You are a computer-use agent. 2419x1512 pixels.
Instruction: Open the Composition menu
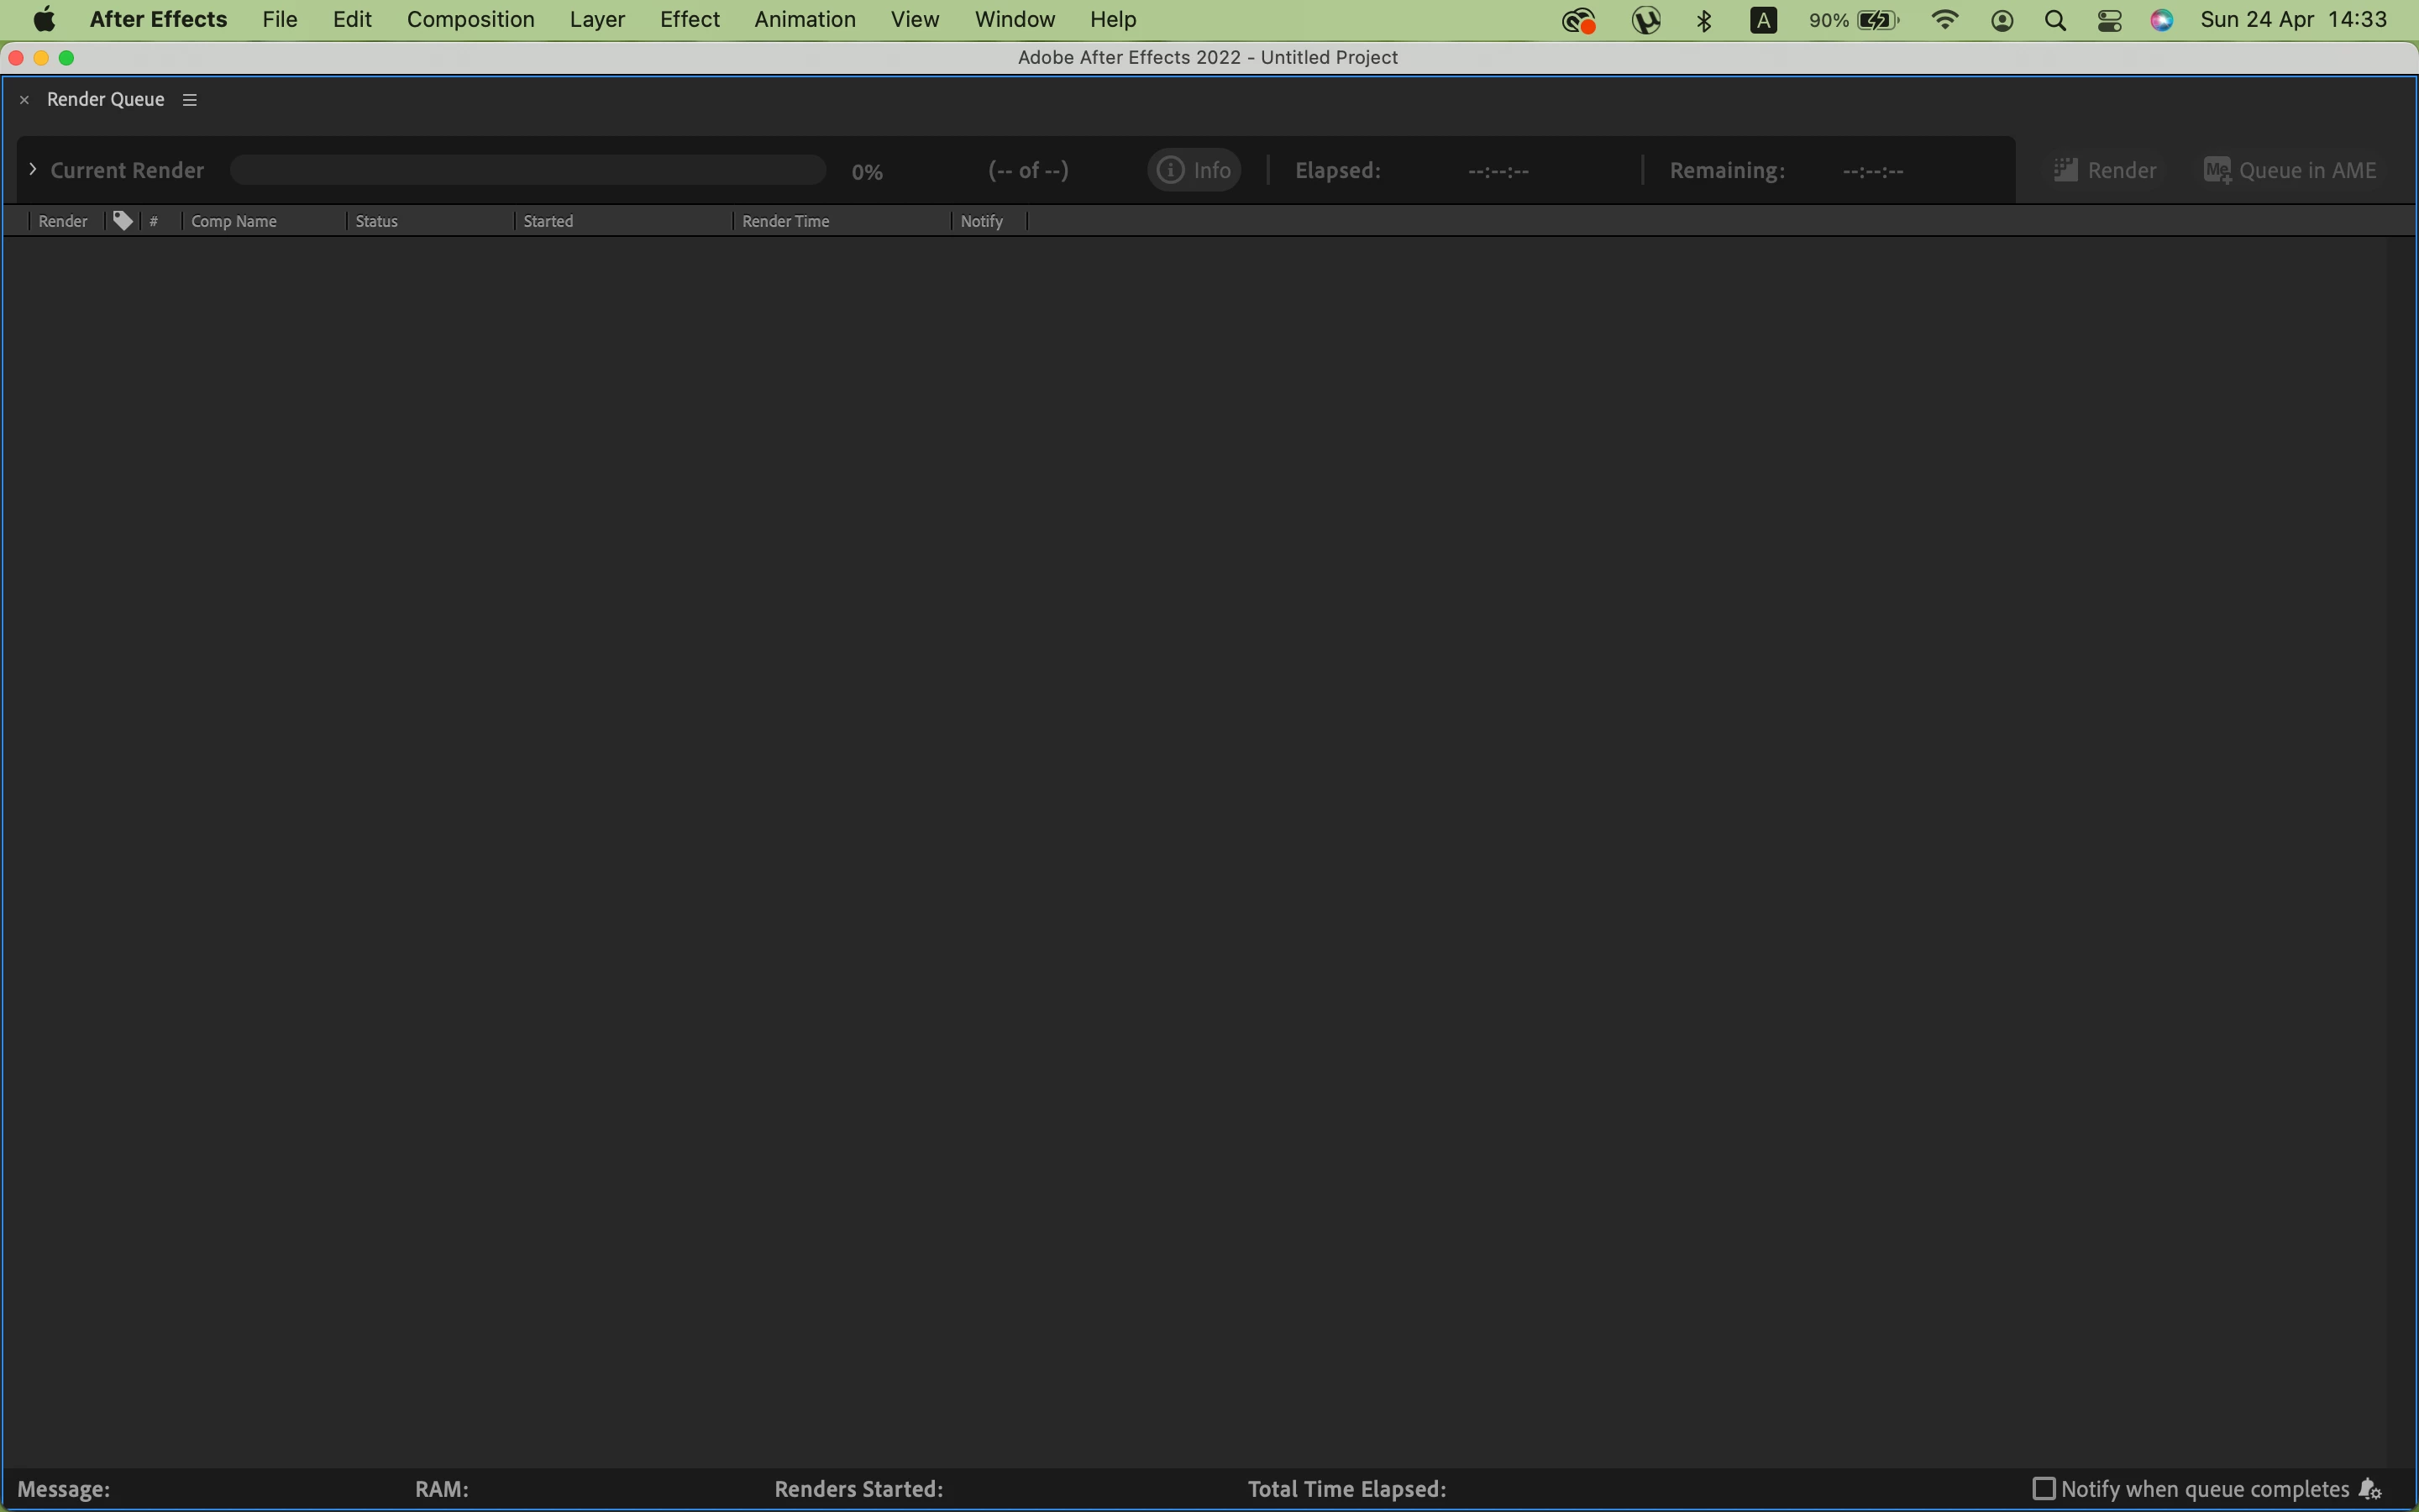point(470,20)
